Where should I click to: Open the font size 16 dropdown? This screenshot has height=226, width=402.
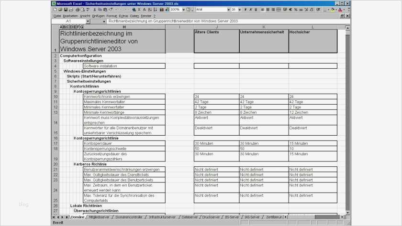click(x=239, y=10)
